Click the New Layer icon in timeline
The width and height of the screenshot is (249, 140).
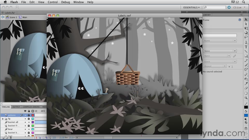coord(3,138)
